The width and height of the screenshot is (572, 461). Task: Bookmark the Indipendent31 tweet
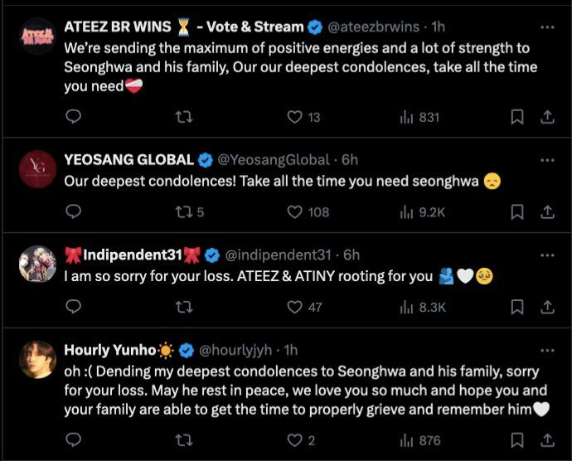(x=517, y=307)
